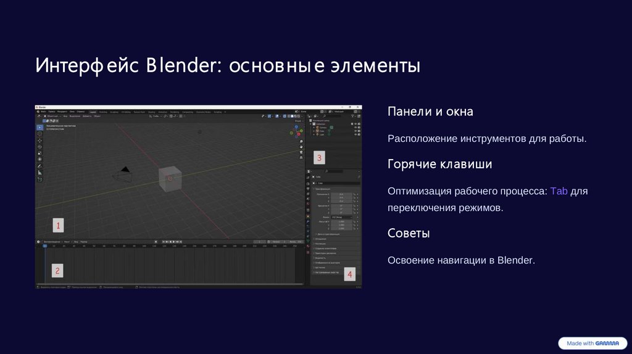
Task: Open the File menu in Blender
Action: pos(44,112)
